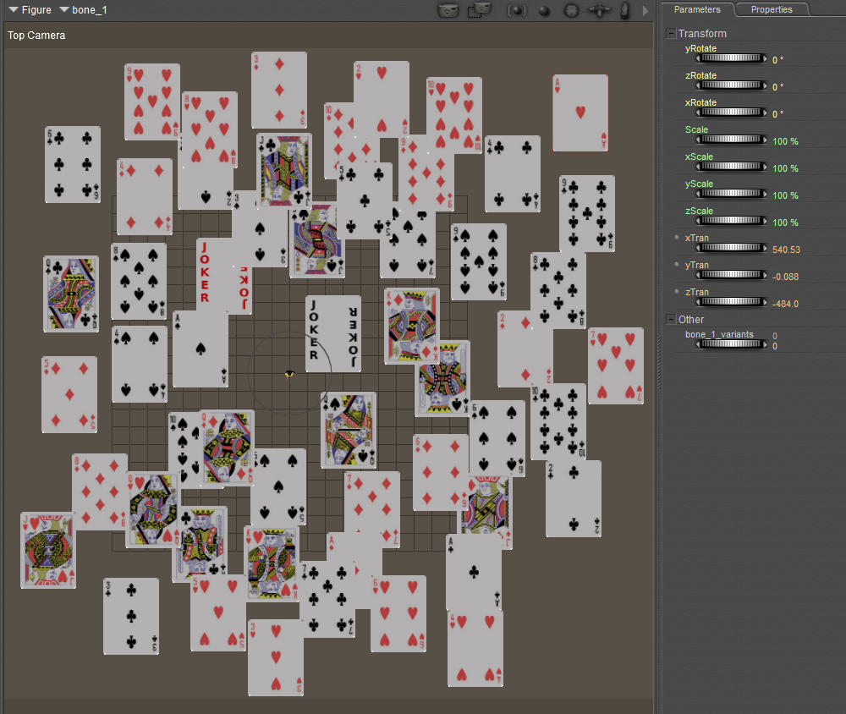Click the zTran value -484.0
This screenshot has height=714, width=846.
pyautogui.click(x=785, y=304)
